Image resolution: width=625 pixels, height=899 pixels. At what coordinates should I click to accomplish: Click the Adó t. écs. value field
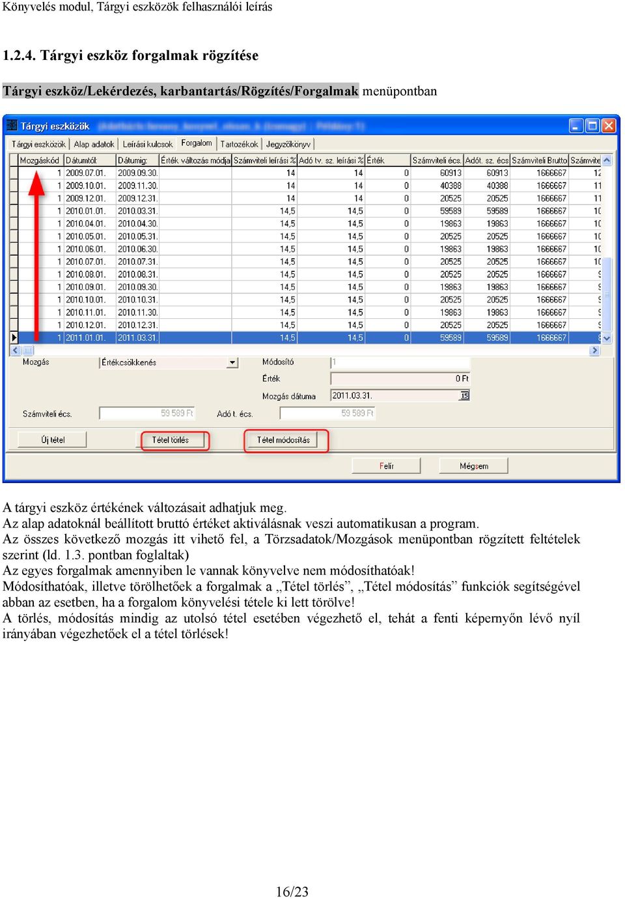point(327,413)
